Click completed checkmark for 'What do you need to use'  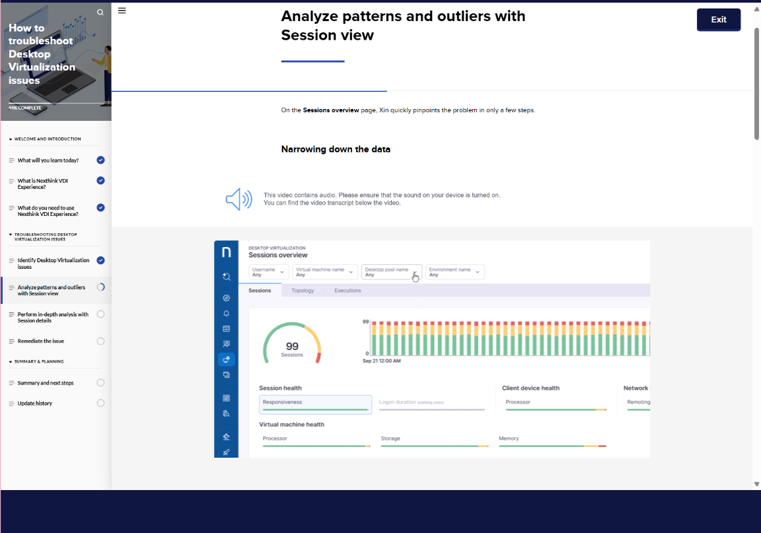100,208
